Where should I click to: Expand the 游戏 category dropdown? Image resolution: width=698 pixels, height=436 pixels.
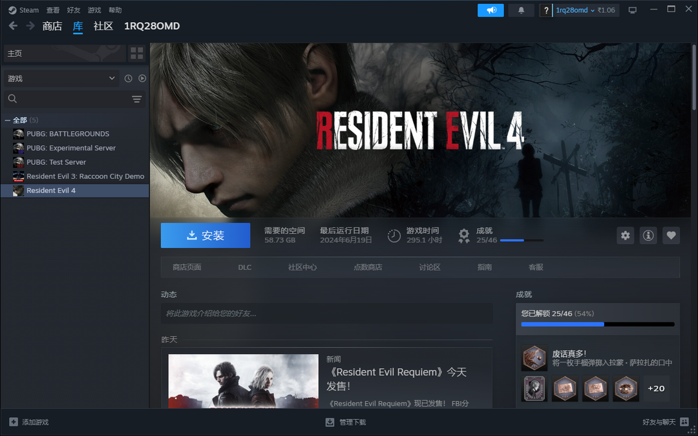pos(60,78)
